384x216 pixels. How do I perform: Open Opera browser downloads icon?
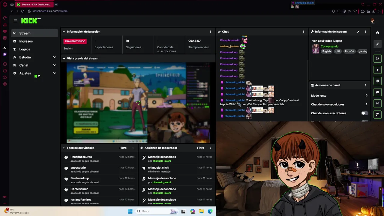point(374,11)
